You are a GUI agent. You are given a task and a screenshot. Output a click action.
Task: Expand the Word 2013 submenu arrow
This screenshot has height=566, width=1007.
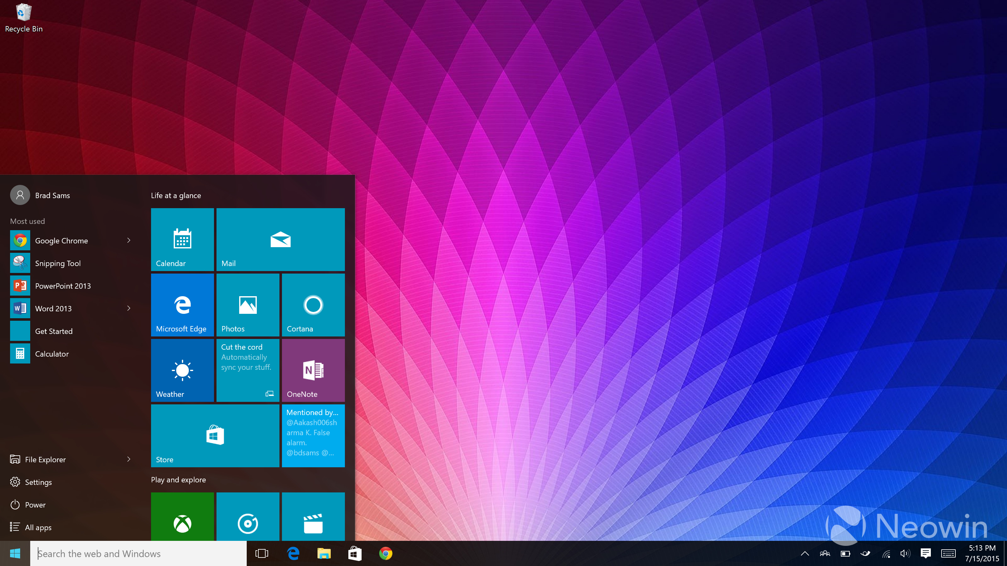(129, 308)
